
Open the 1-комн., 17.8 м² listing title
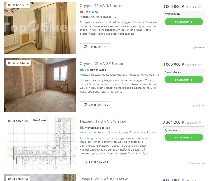tap(103, 121)
